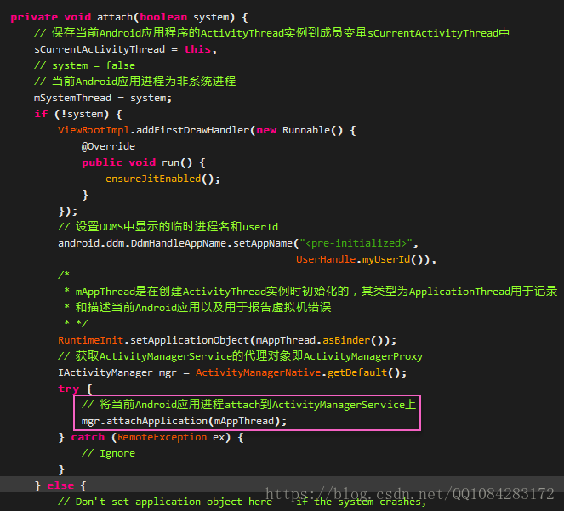564x511 pixels.
Task: Click 'ViewRootImpl.addFirstDrawHandler' call
Action: [154, 130]
